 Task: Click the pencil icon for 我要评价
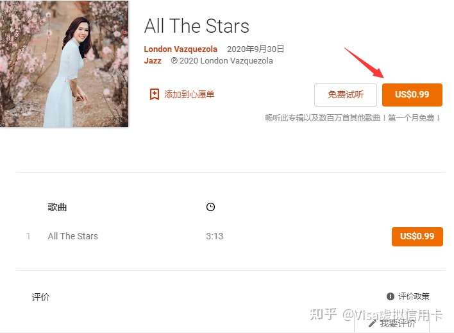[373, 323]
